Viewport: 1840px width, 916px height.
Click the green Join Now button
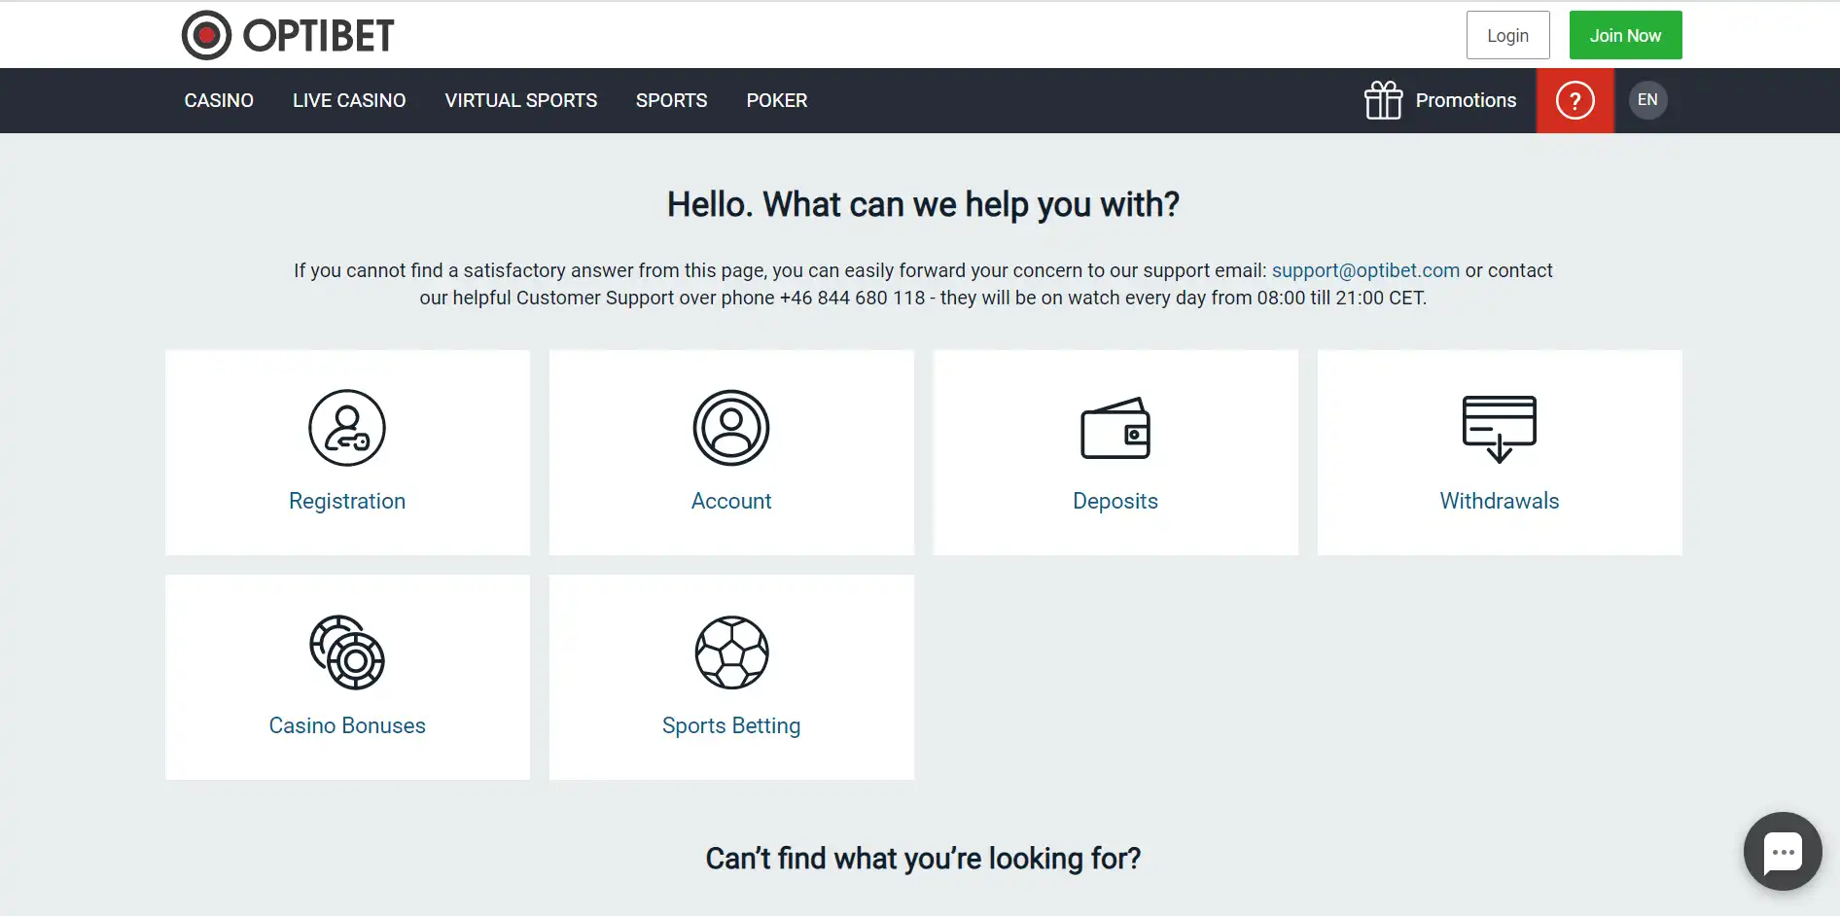[x=1625, y=36]
